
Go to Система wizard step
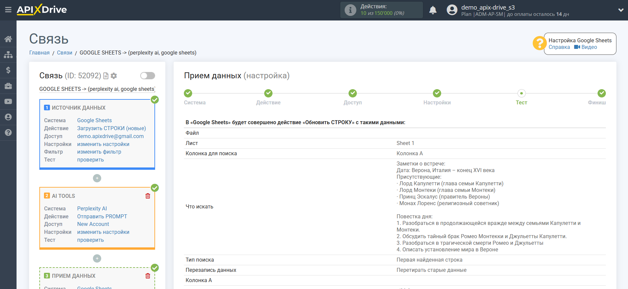pos(188,93)
